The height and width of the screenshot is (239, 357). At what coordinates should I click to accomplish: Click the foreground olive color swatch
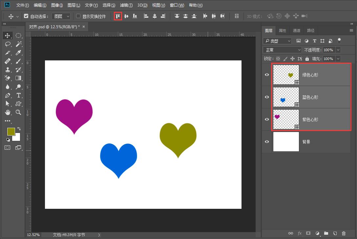tap(11, 131)
